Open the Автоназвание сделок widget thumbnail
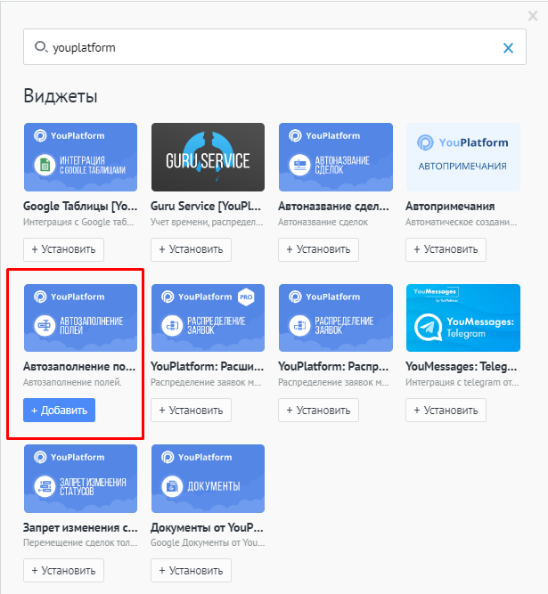 coord(336,158)
